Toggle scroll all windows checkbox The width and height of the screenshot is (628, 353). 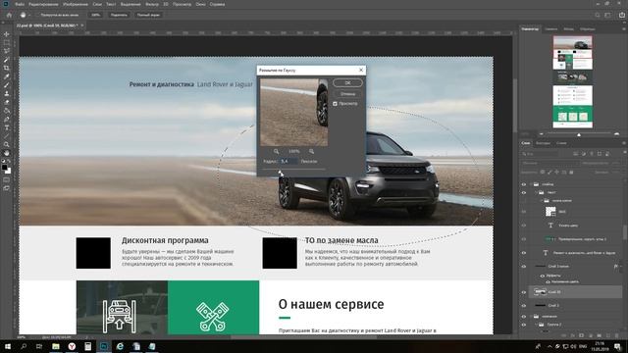37,15
